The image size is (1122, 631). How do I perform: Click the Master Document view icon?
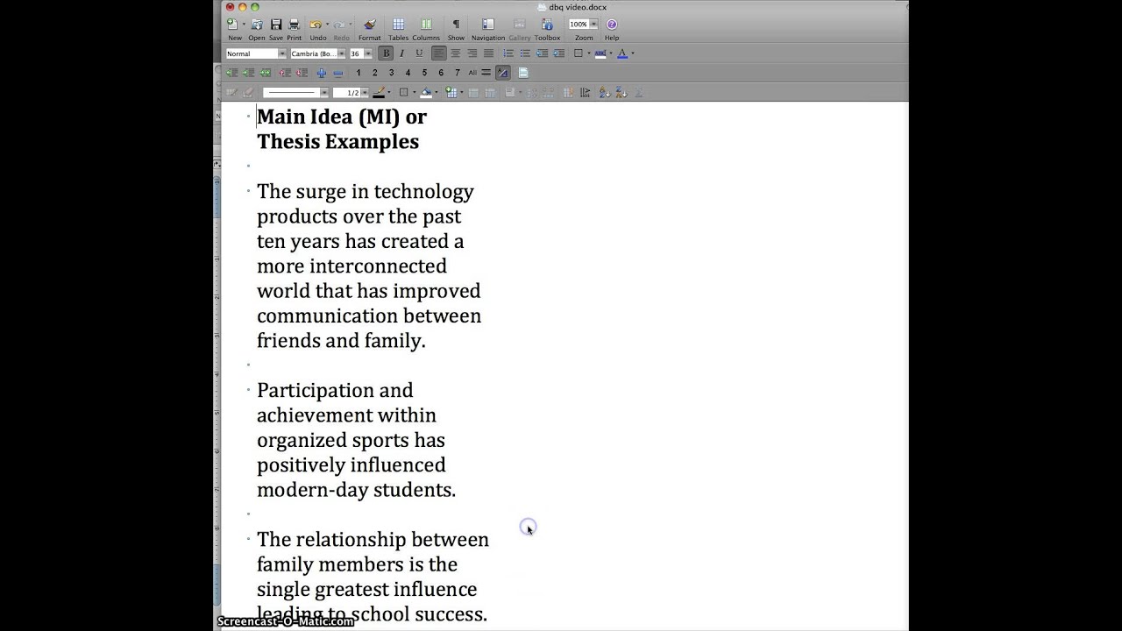[523, 73]
